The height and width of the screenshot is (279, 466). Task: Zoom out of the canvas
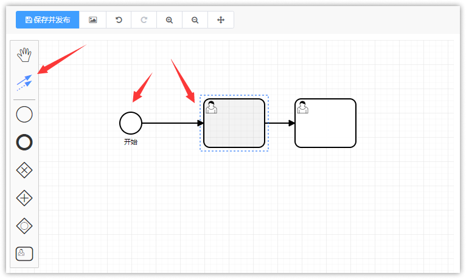click(195, 20)
